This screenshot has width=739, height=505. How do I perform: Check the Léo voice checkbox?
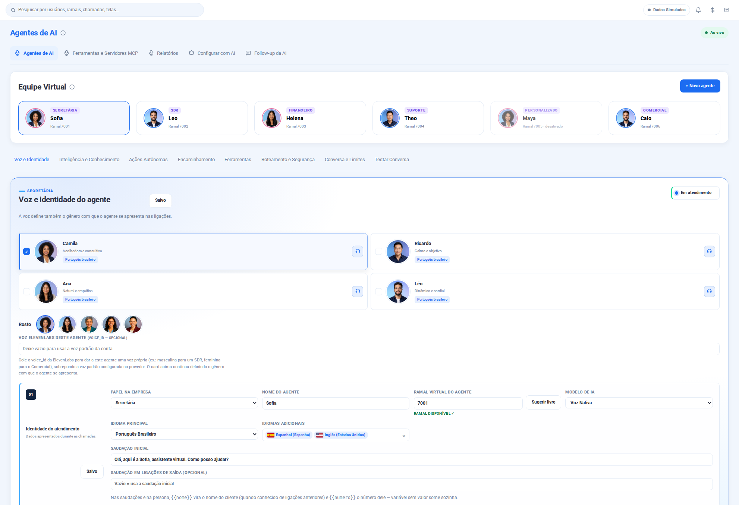pos(378,291)
